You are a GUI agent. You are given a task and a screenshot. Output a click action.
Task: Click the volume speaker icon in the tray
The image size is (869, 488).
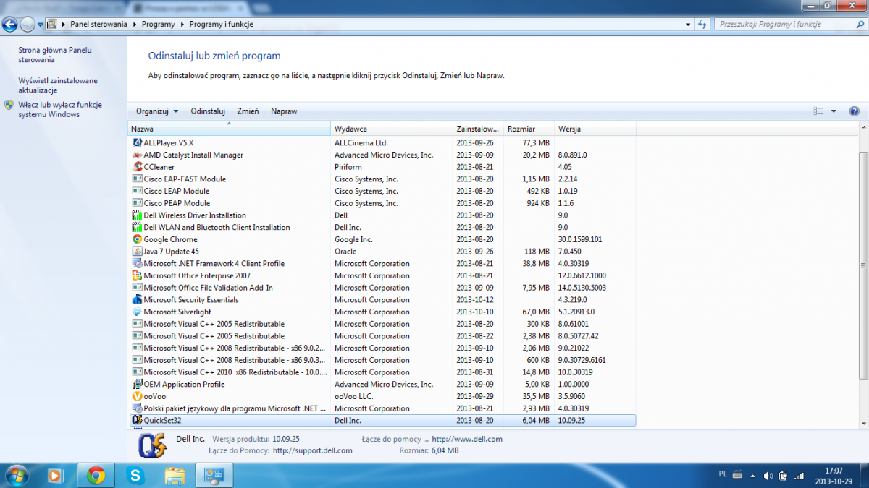(x=768, y=475)
